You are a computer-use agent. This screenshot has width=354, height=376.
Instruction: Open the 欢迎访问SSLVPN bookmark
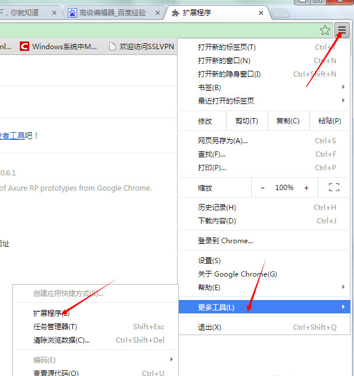141,46
